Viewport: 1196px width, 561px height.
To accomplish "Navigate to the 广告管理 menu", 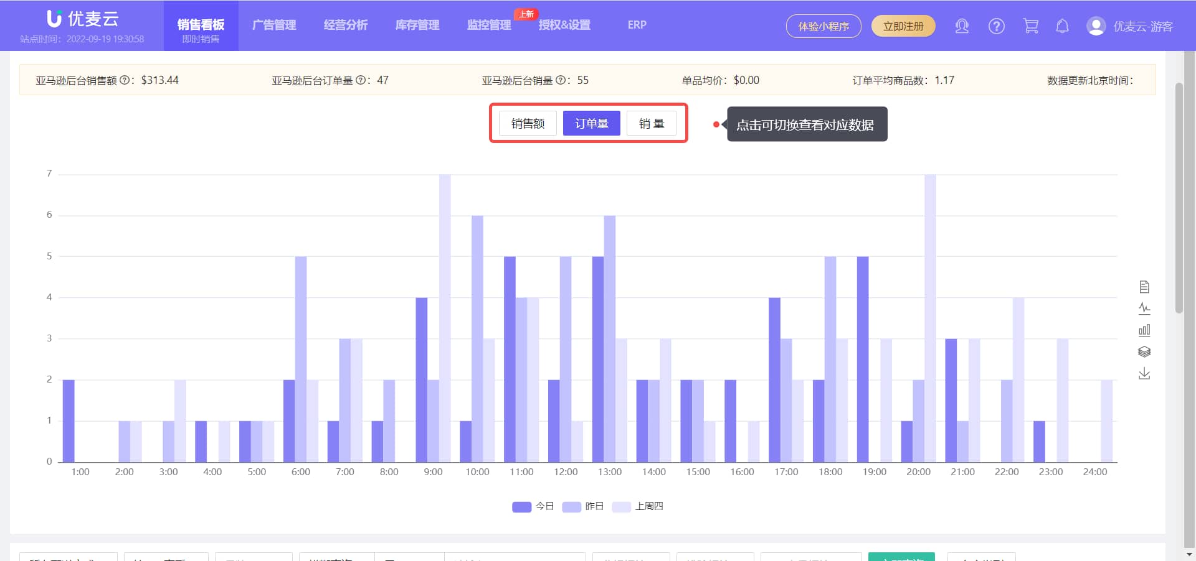I will pos(274,25).
